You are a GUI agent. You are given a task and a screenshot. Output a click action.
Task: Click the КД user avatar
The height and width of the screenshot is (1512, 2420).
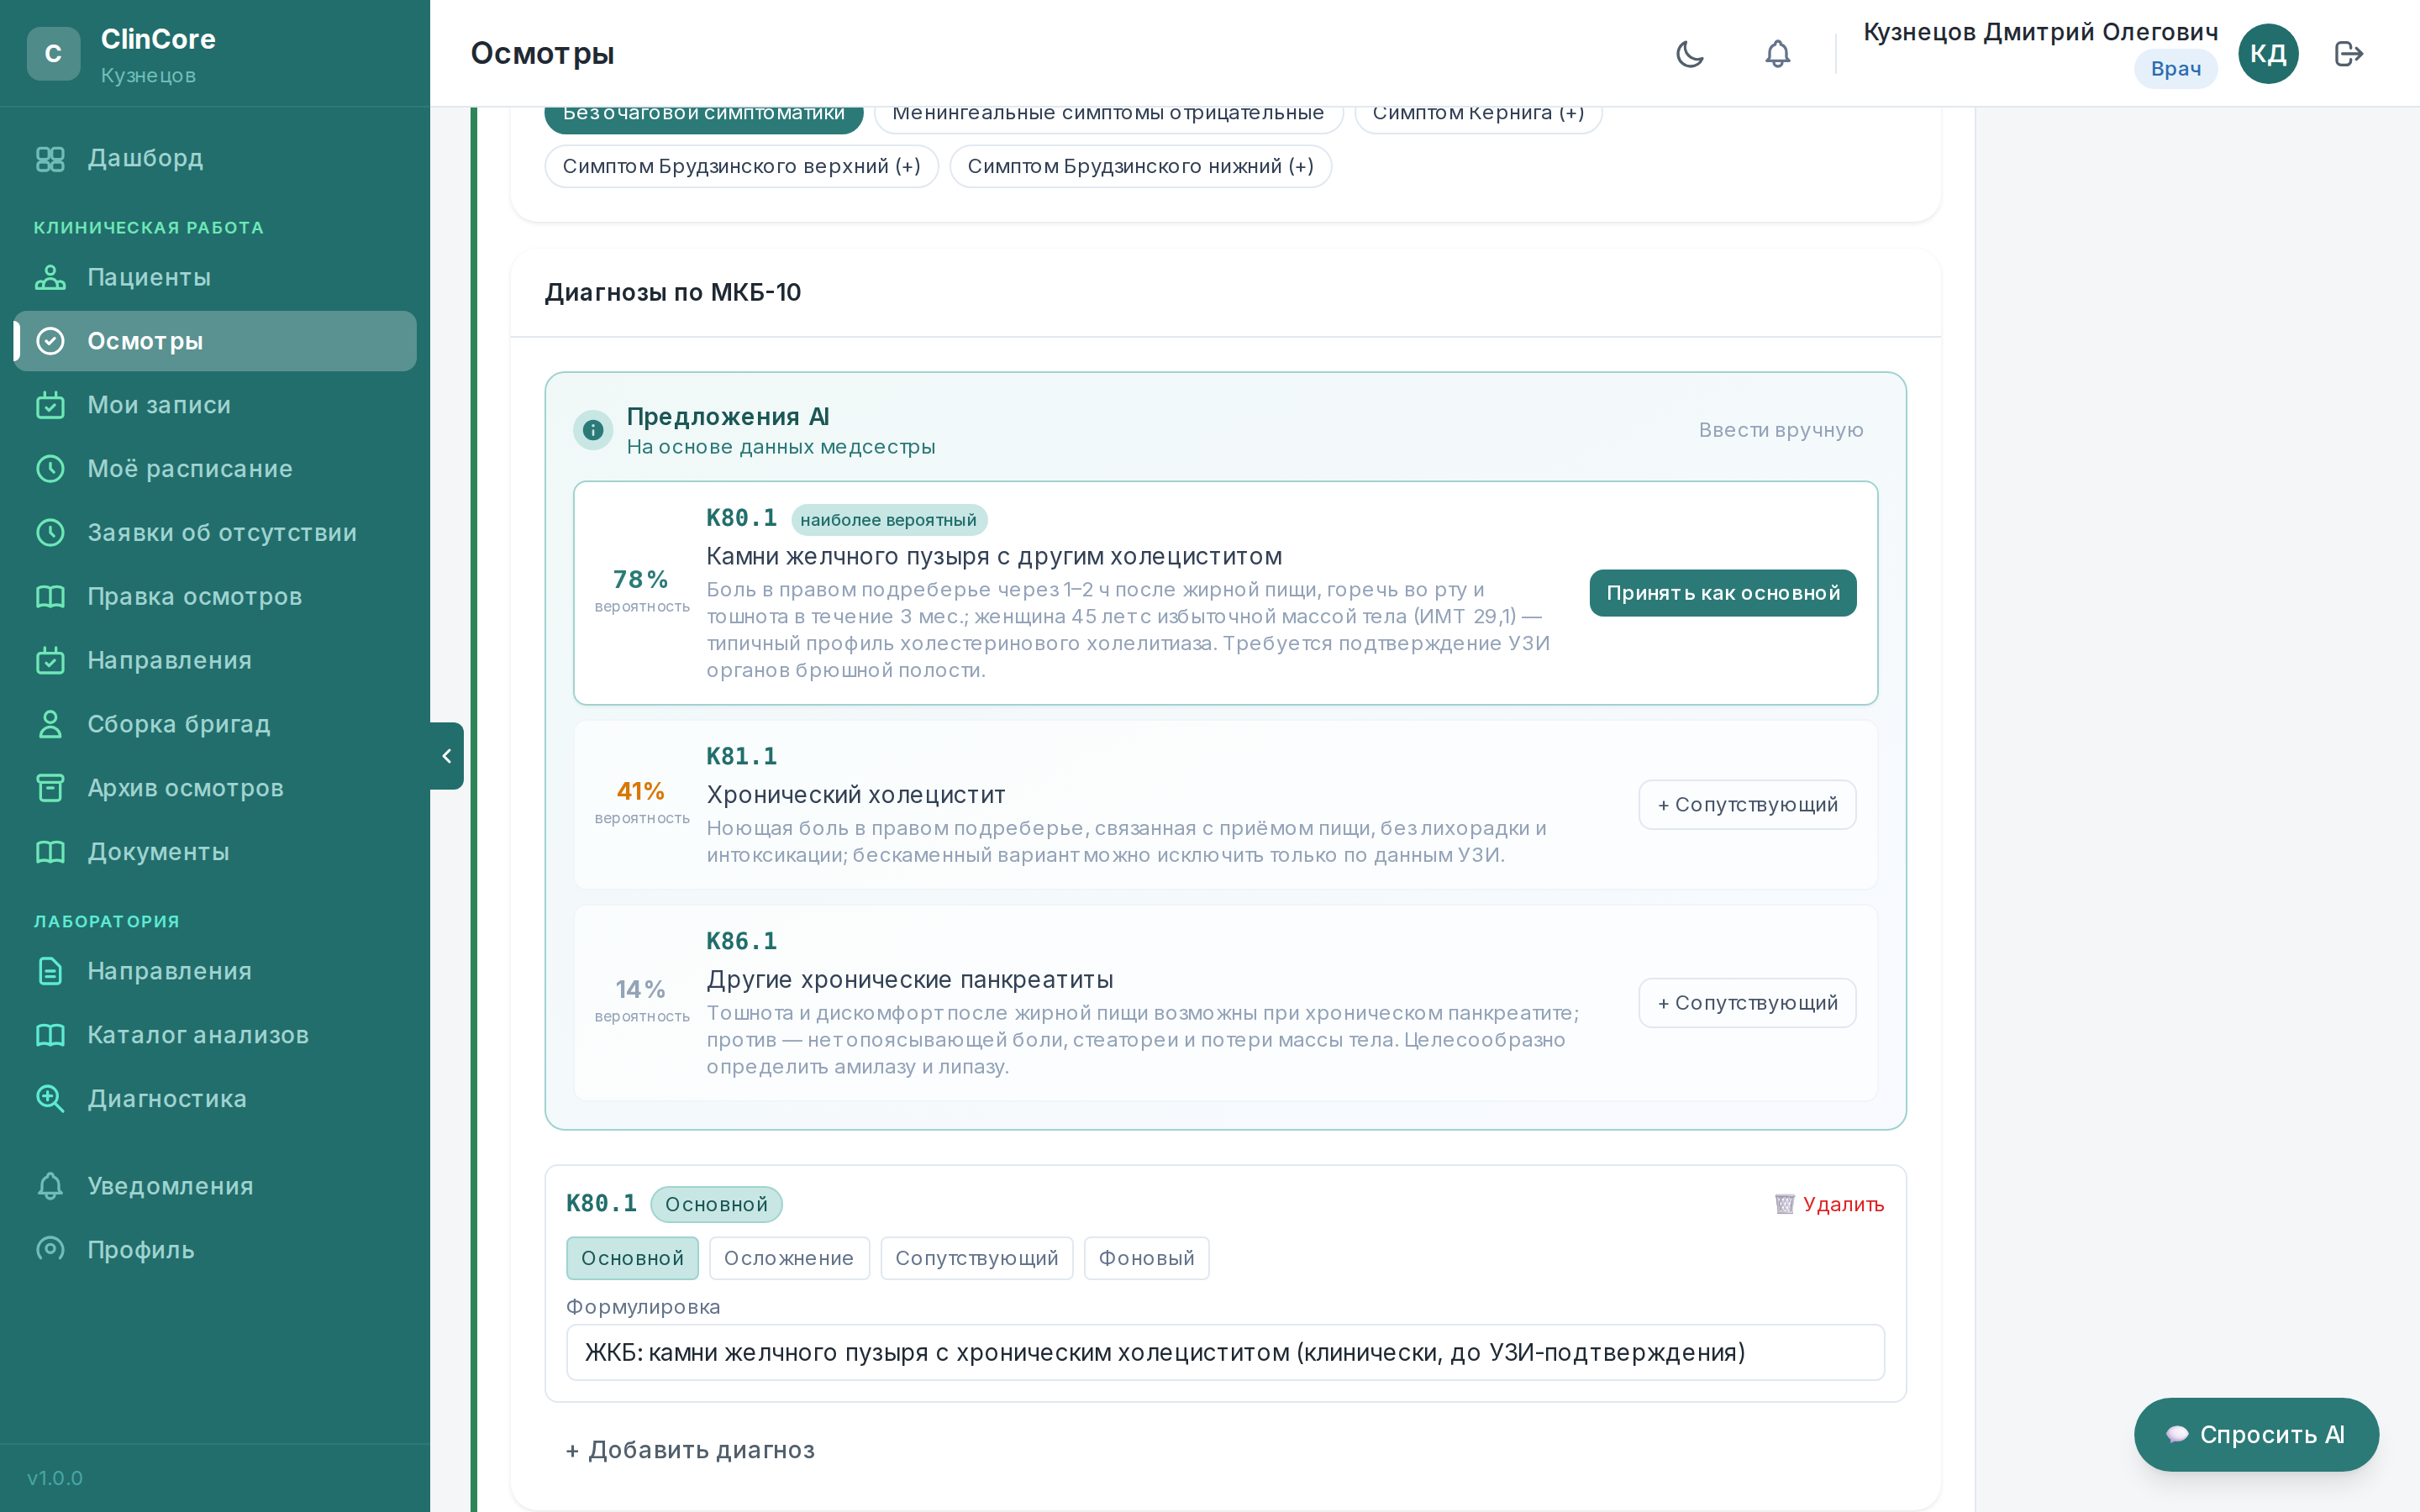tap(2268, 53)
